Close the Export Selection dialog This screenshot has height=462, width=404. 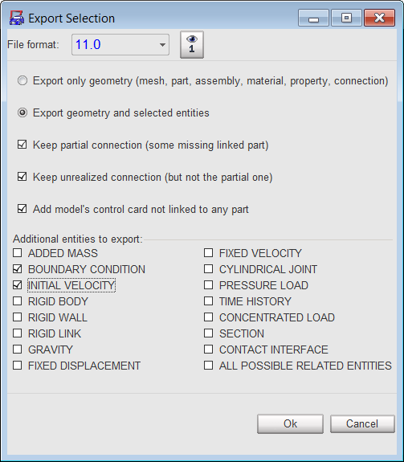[380, 18]
